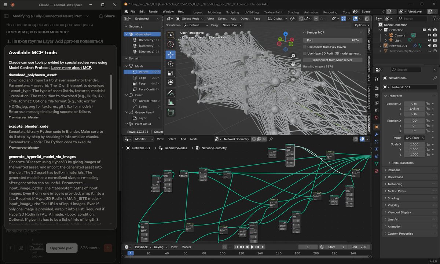Click Disconnect from MCP server button
The width and height of the screenshot is (440, 264).
333,60
